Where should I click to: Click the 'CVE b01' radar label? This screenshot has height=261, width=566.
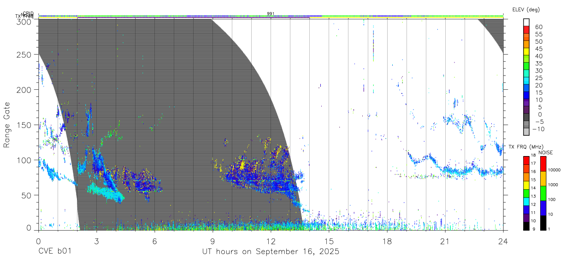tap(55, 252)
